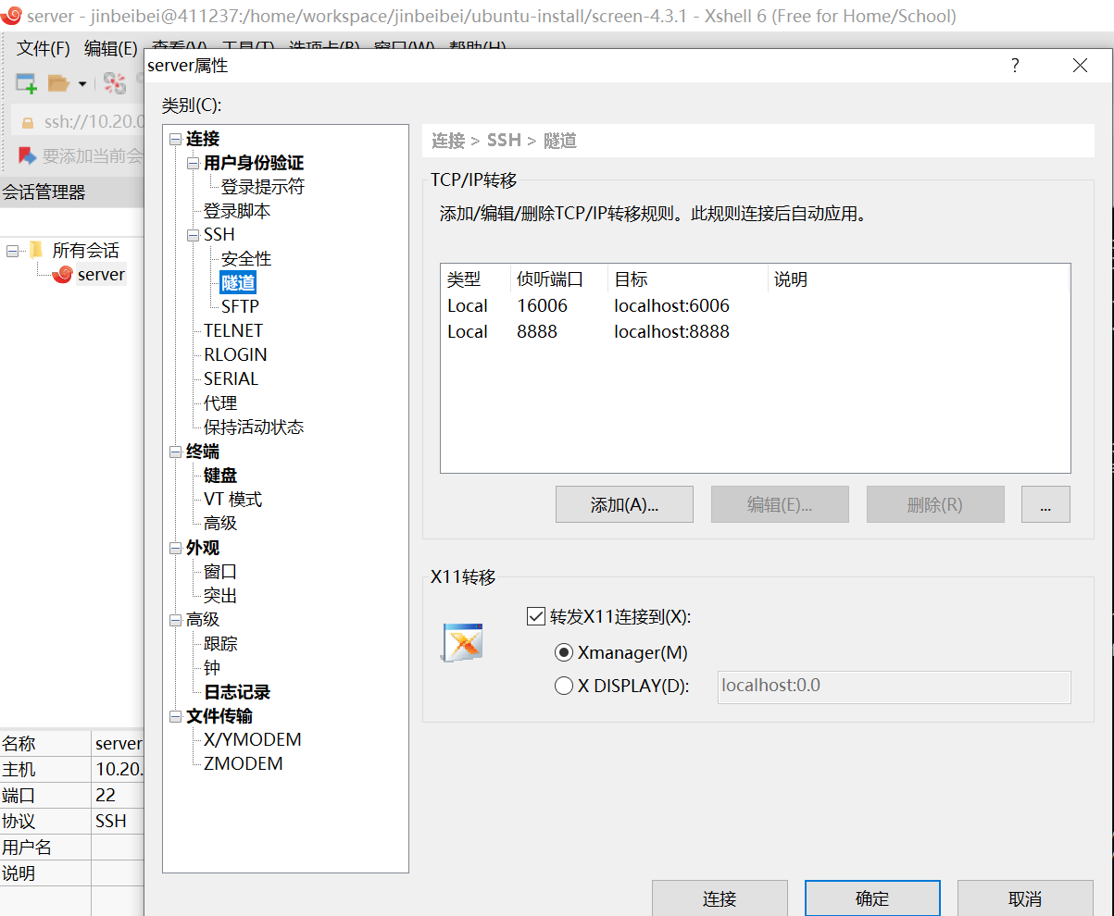Select the 钟 category
This screenshot has height=916, width=1114.
[212, 668]
